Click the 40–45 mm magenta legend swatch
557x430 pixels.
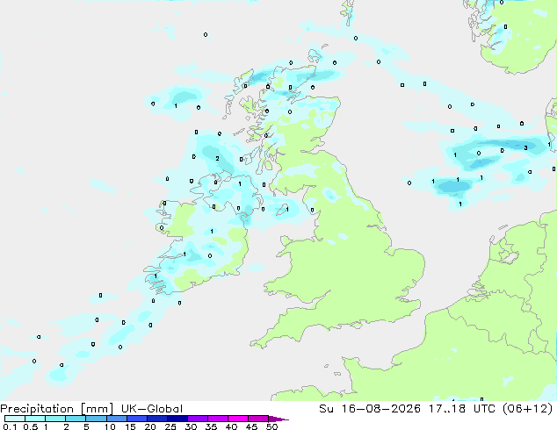(x=238, y=419)
